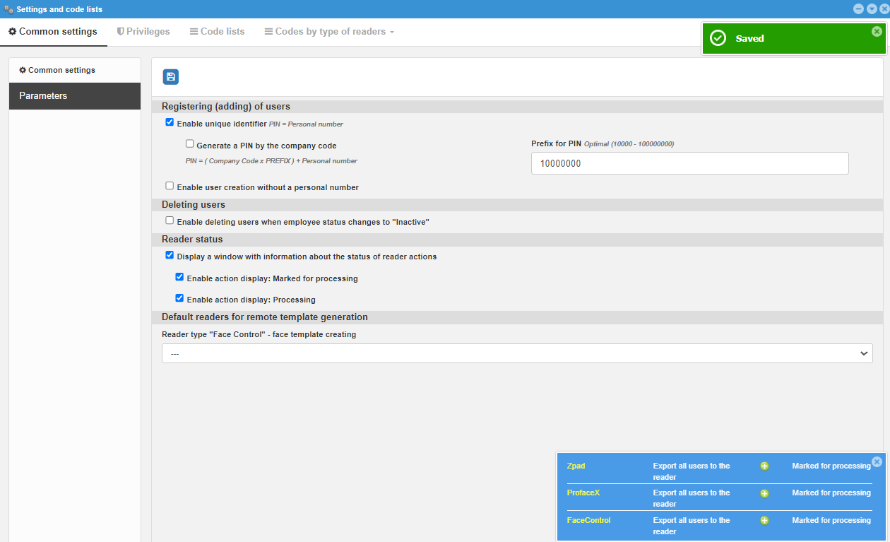Switch to the Privileges tab
Image resolution: width=890 pixels, height=542 pixels.
143,32
